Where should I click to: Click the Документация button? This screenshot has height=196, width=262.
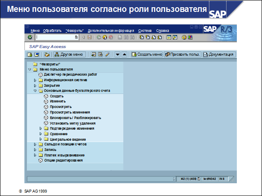pos(219,54)
